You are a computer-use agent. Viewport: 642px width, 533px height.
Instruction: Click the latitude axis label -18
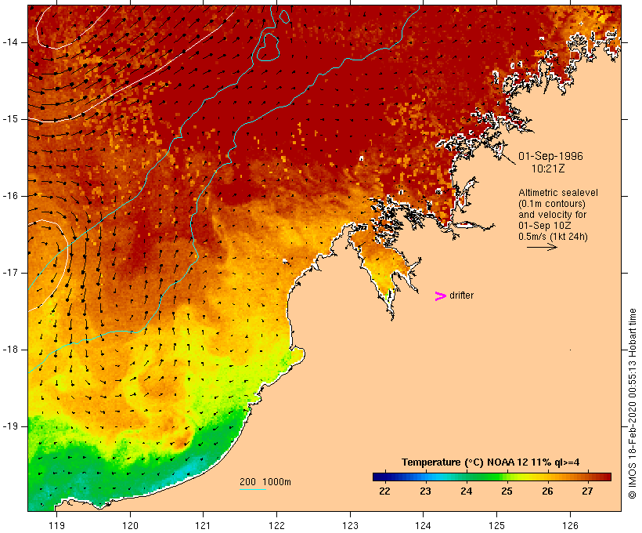[x=9, y=350]
